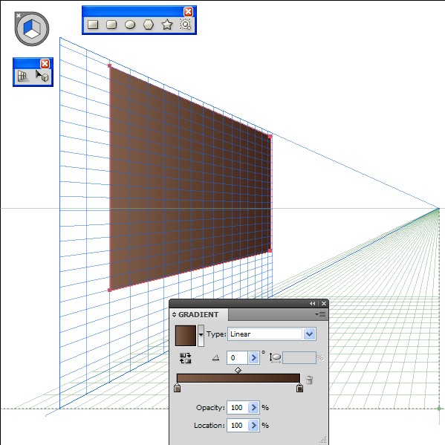The image size is (445, 445).
Task: Open the Gradient panel options menu
Action: tap(321, 314)
